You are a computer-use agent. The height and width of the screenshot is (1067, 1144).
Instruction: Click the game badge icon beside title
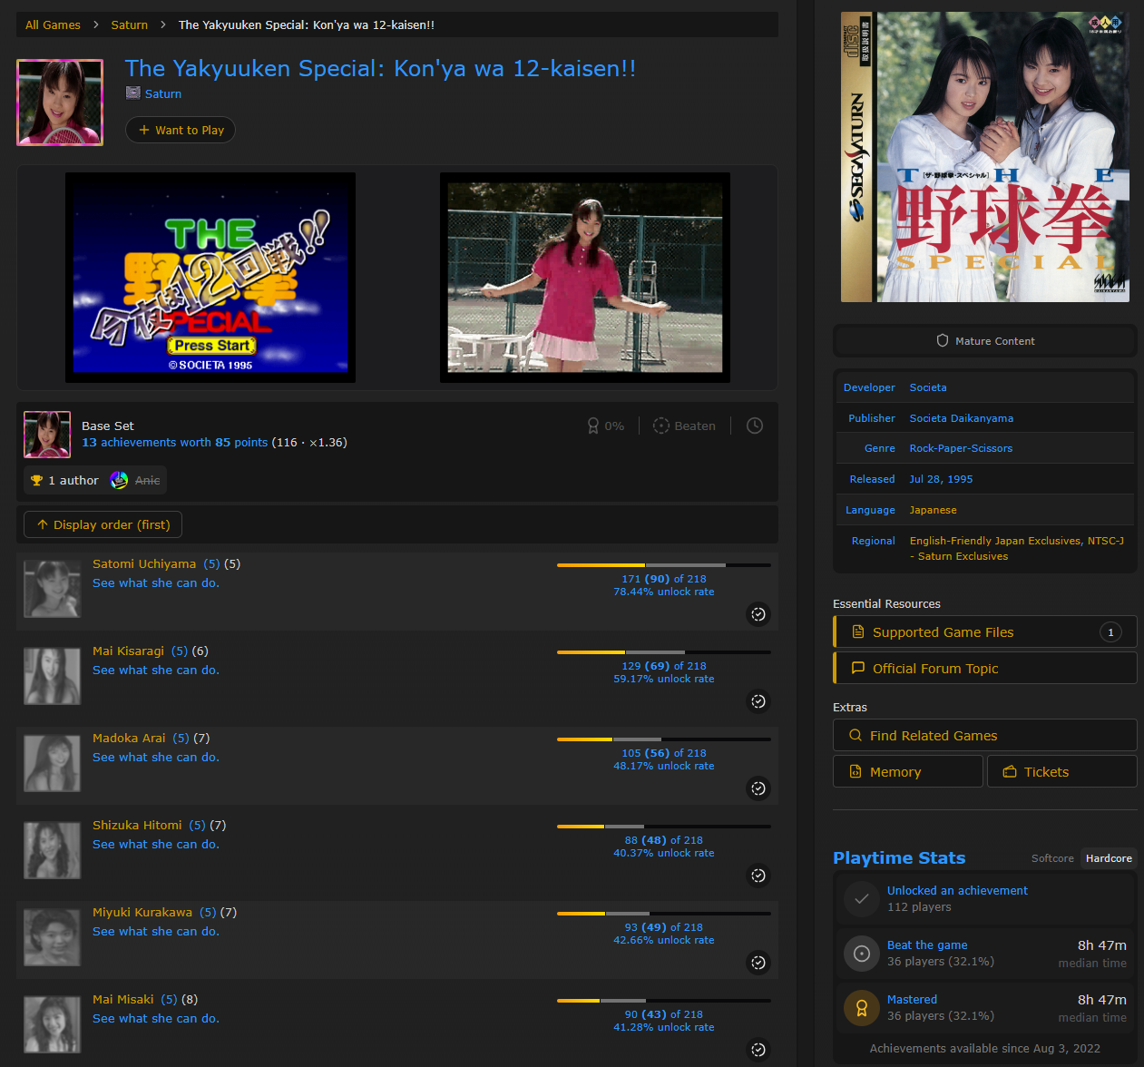60,103
